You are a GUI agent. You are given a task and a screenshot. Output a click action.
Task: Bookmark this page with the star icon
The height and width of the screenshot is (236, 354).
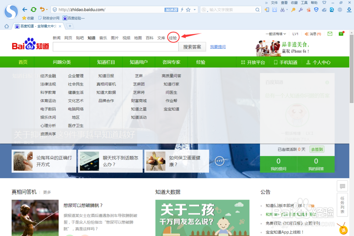point(188,10)
